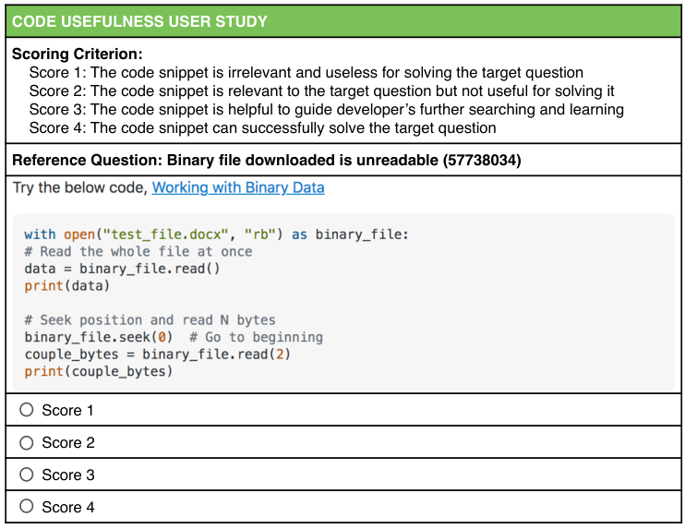Choose the Score 3 radio option
This screenshot has height=529, width=685.
pos(27,475)
